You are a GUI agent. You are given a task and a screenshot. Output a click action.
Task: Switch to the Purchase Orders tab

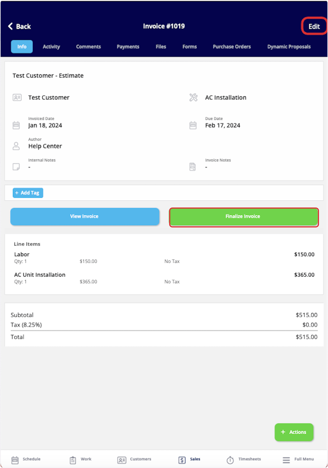pos(232,47)
